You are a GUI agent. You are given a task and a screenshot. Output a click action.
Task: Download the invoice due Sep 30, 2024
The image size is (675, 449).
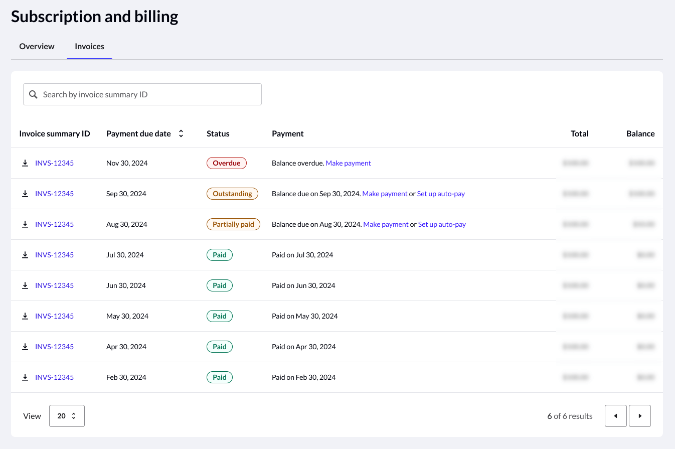click(x=25, y=194)
